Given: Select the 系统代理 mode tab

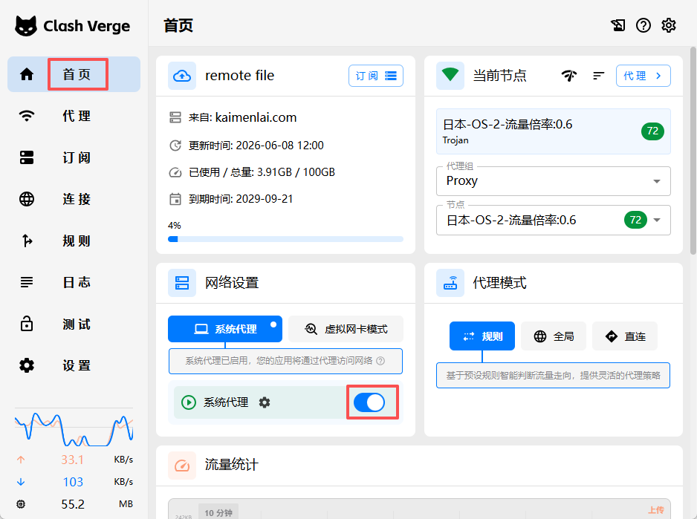Looking at the screenshot, I should pos(225,329).
